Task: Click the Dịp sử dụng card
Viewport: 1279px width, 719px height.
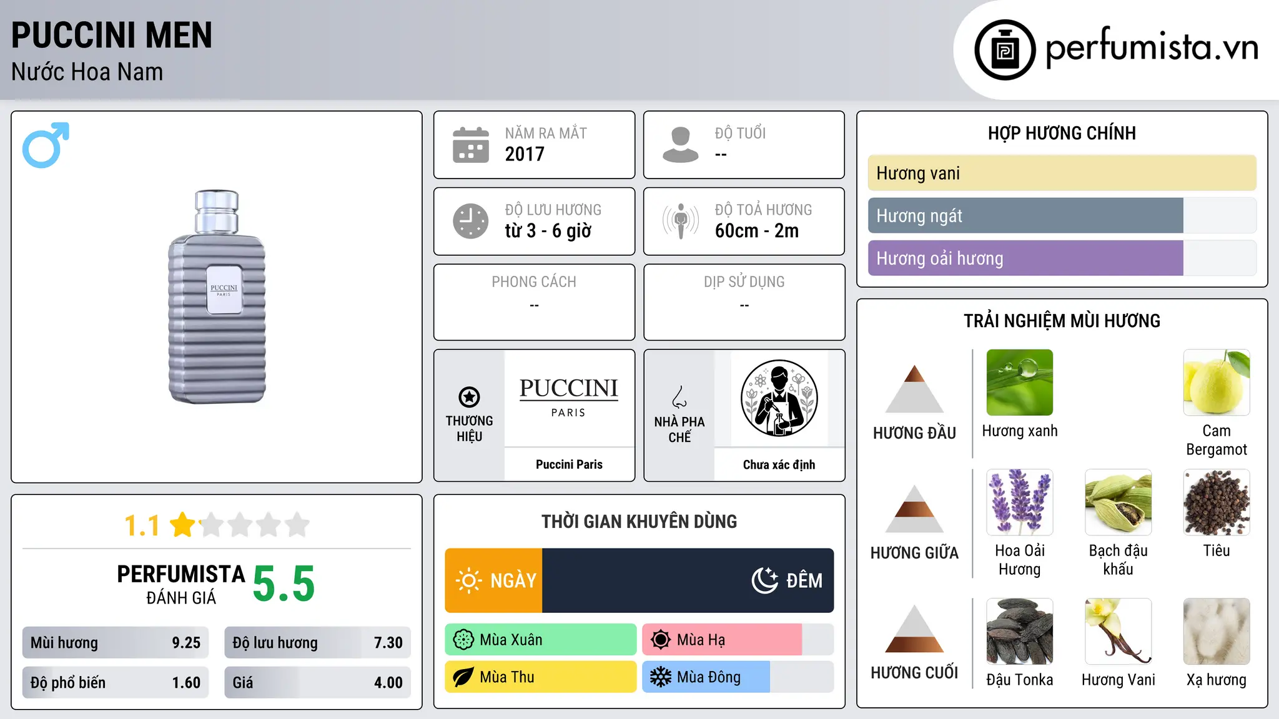Action: [x=744, y=302]
